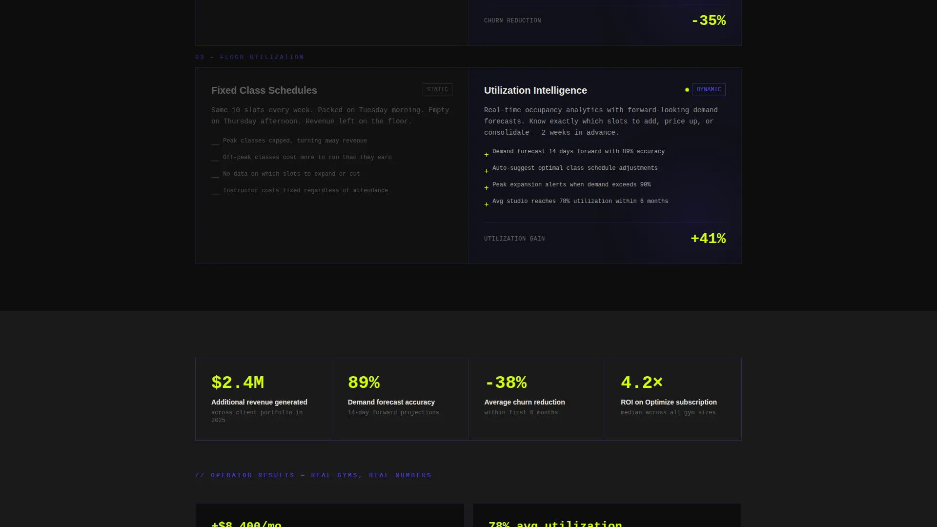The height and width of the screenshot is (527, 937).
Task: Click the dash marker before Peak classes capped
Action: tap(215, 143)
